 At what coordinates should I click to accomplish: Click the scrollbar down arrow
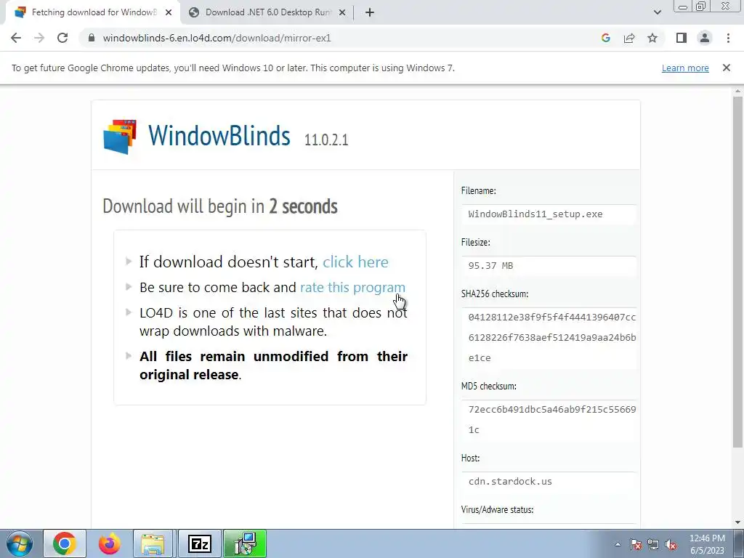(x=737, y=522)
